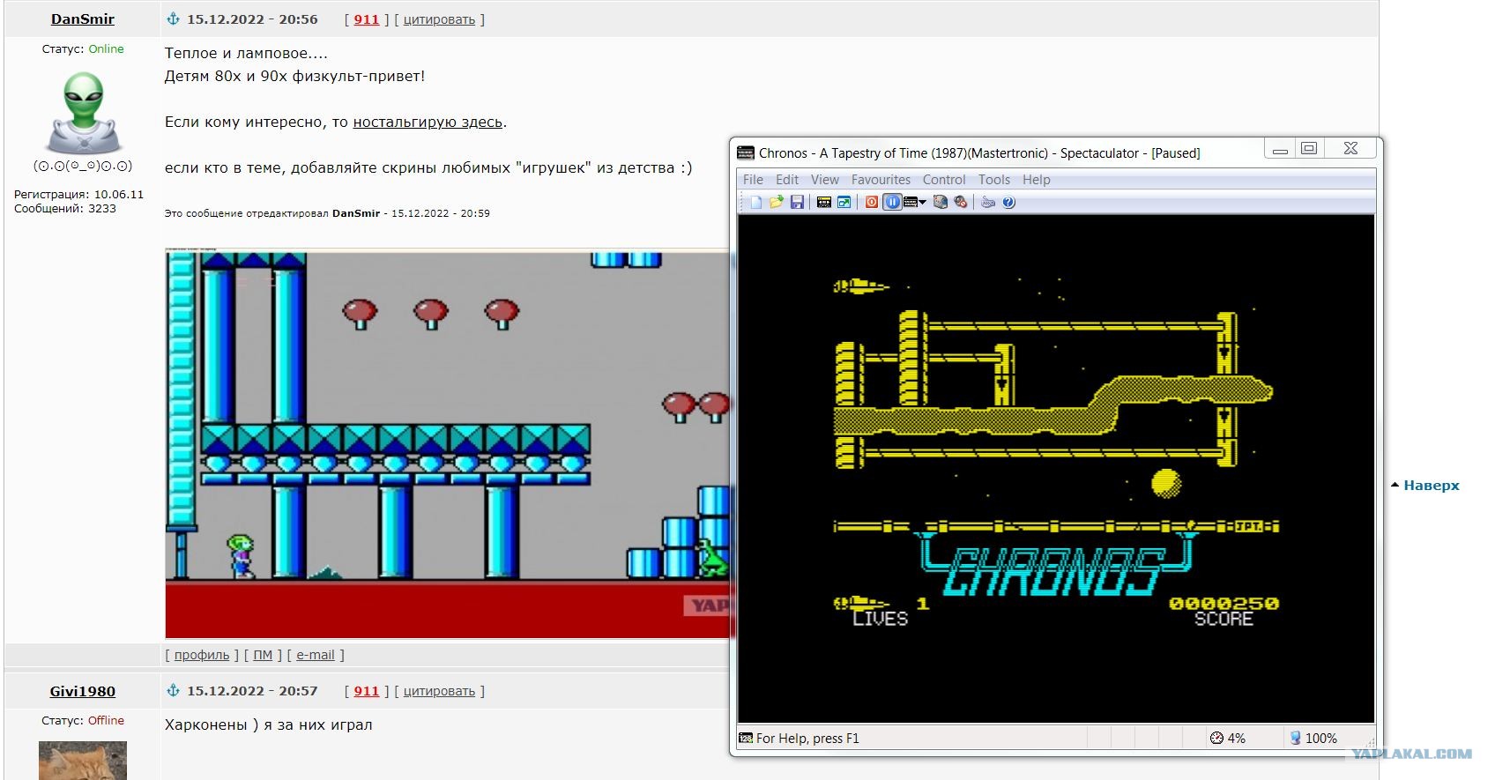Click the "Регистрация: 10.06.11" text
This screenshot has width=1495, height=780.
coord(78,195)
